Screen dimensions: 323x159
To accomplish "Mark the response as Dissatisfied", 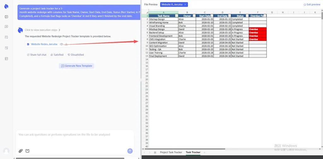I will (76, 55).
